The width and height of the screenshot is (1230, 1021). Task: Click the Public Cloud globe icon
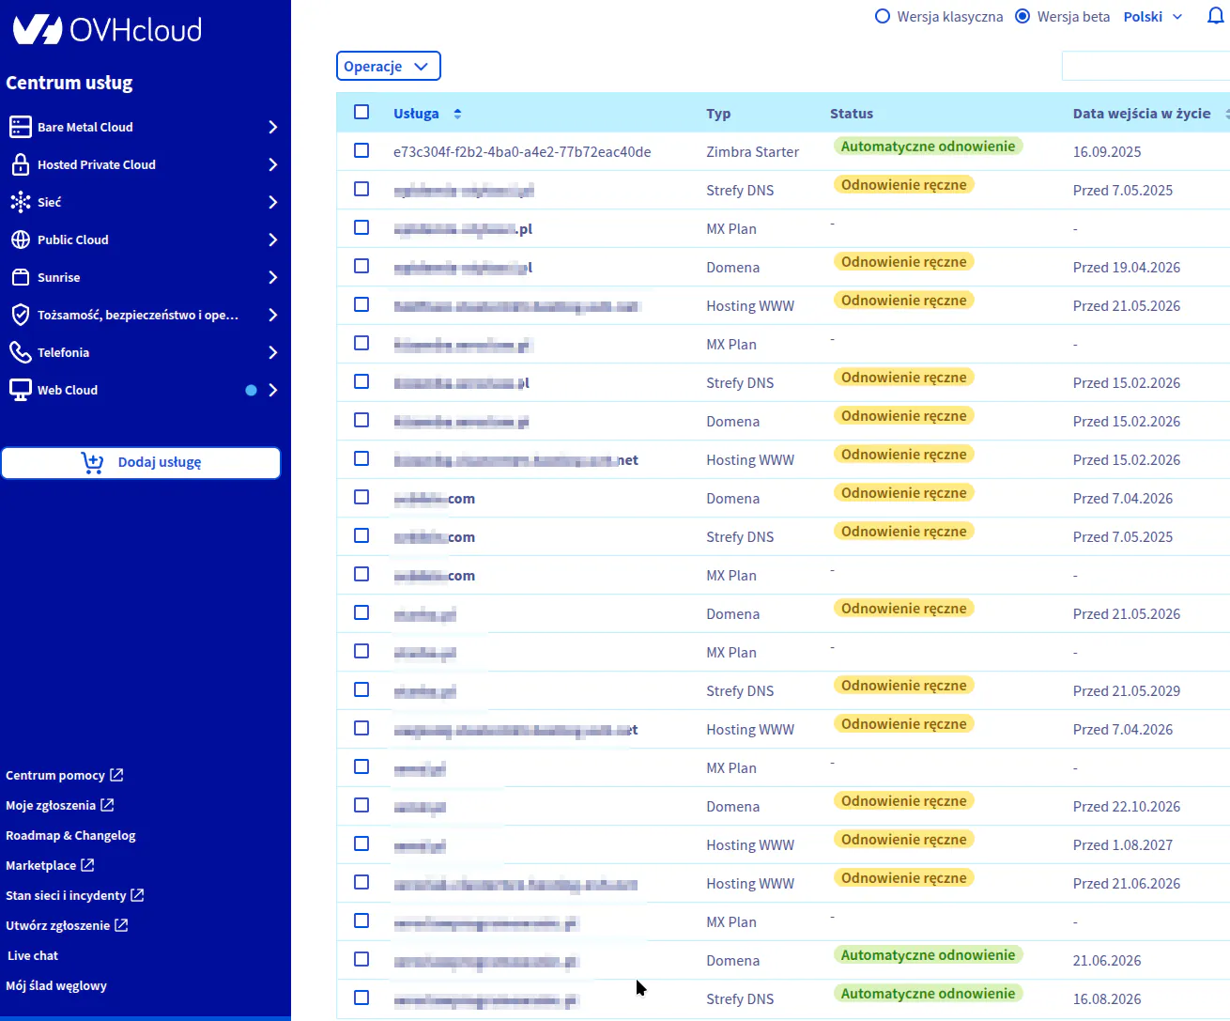coord(21,240)
